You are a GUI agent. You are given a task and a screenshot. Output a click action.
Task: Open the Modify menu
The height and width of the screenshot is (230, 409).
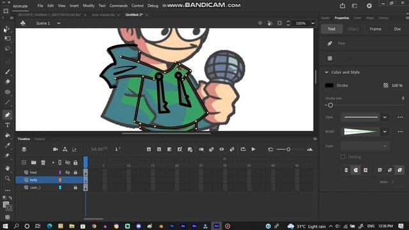tap(88, 6)
